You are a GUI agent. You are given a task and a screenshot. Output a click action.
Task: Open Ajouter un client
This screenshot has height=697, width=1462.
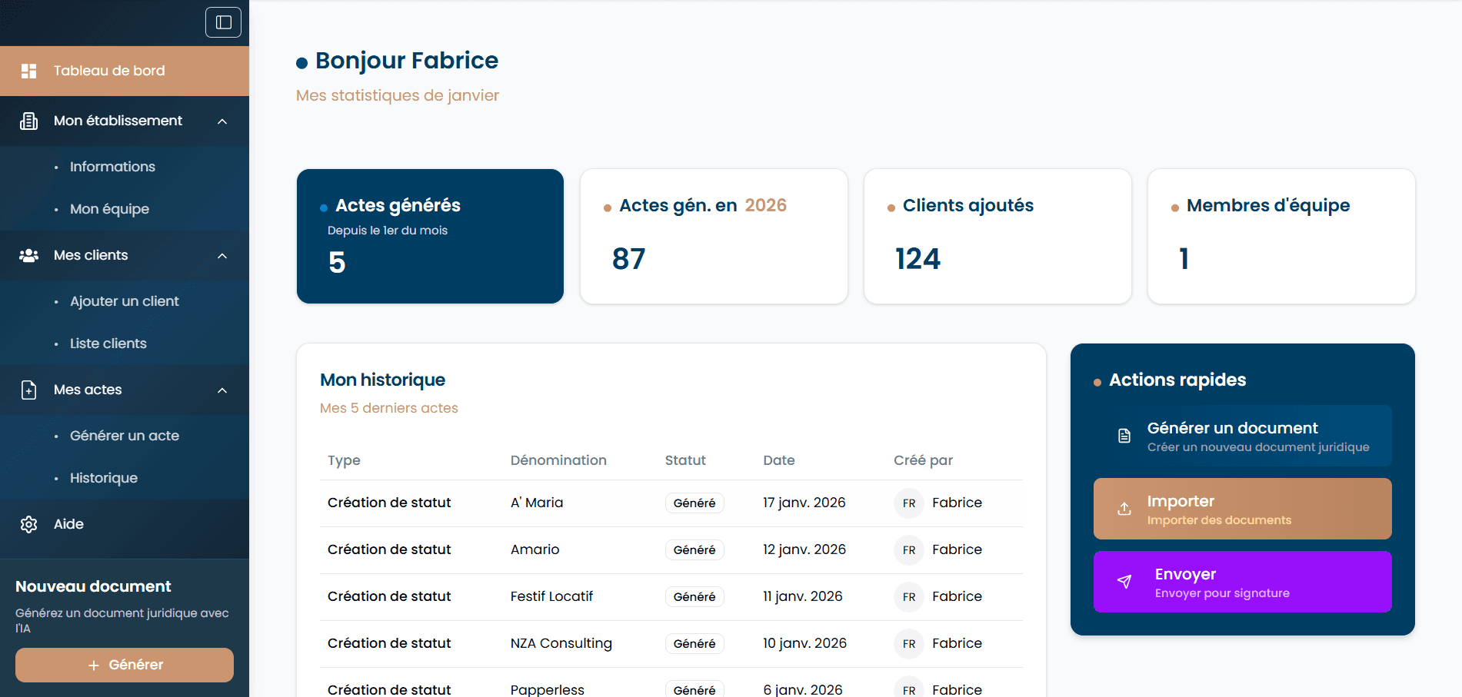click(125, 300)
